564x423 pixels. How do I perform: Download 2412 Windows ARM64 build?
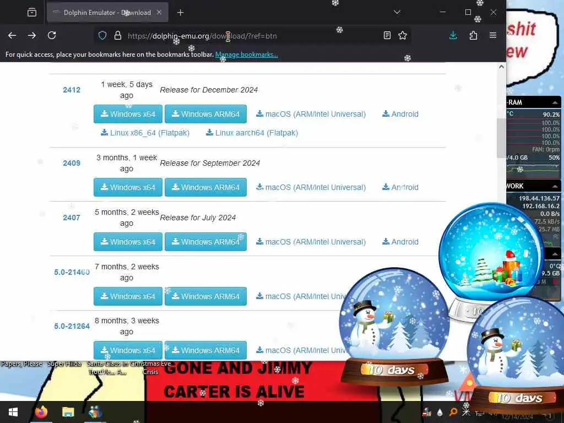(x=206, y=114)
